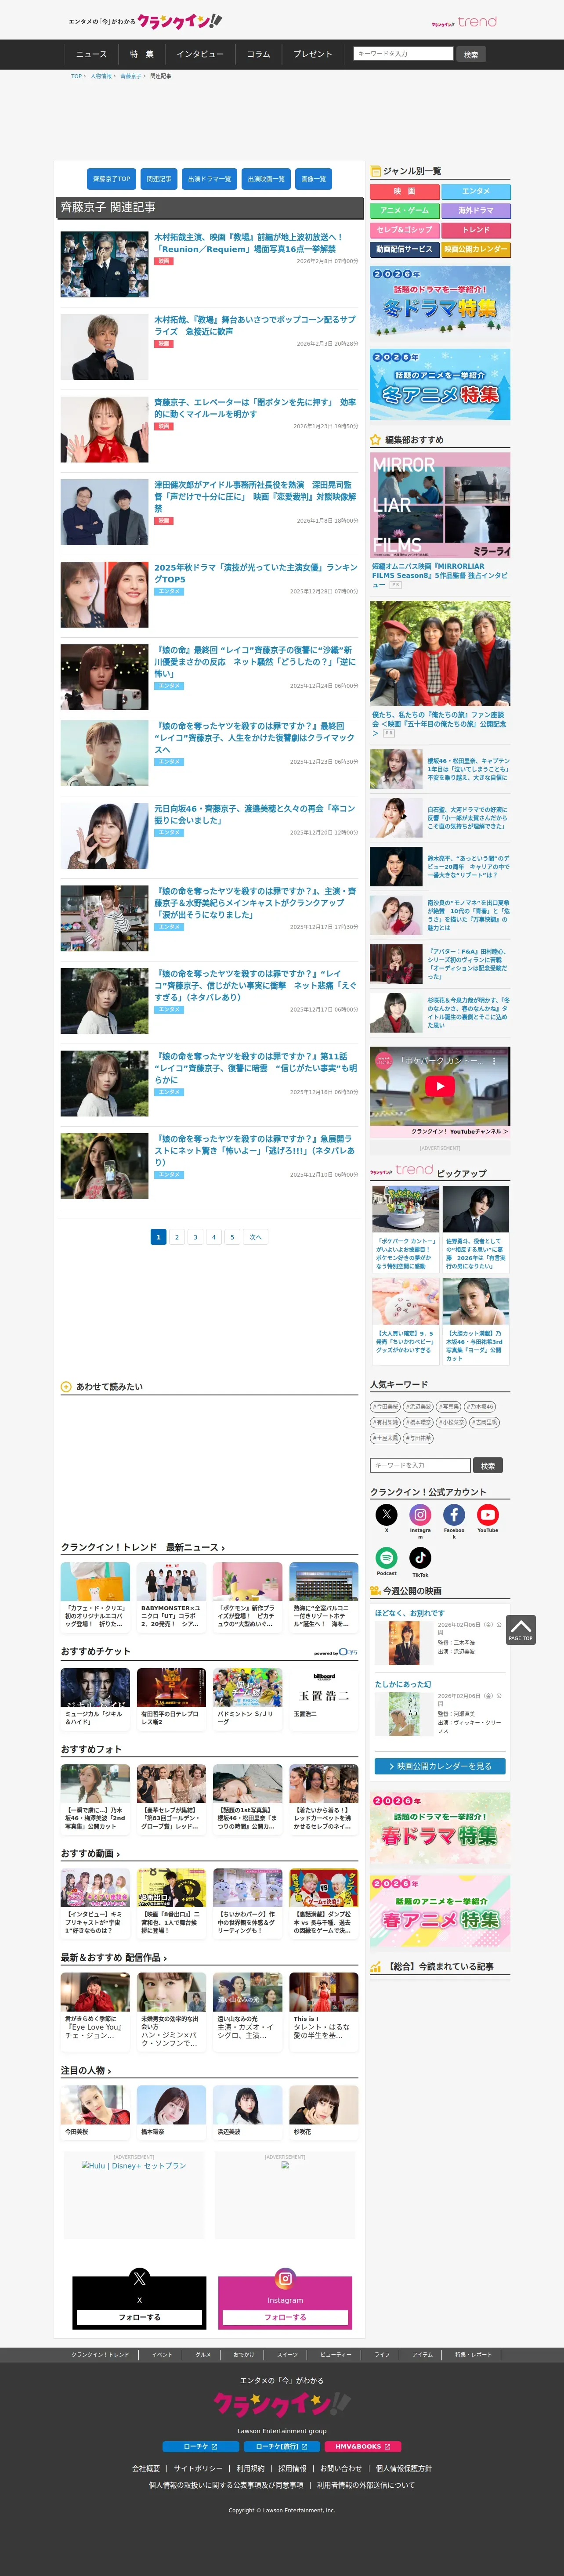Click the 会社概要 footer link
This screenshot has width=564, height=2576.
tap(146, 2468)
